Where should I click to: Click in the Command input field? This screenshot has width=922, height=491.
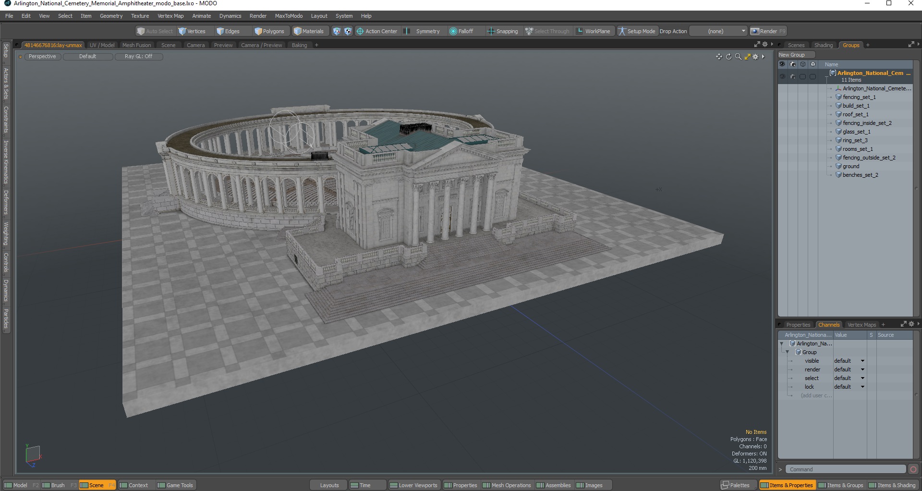[x=846, y=469]
